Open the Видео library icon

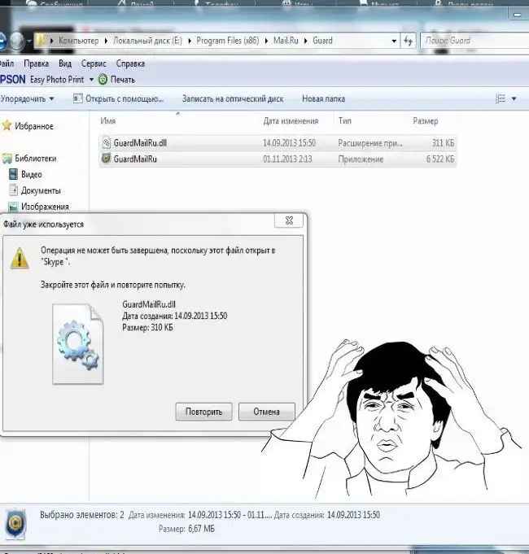[14, 174]
